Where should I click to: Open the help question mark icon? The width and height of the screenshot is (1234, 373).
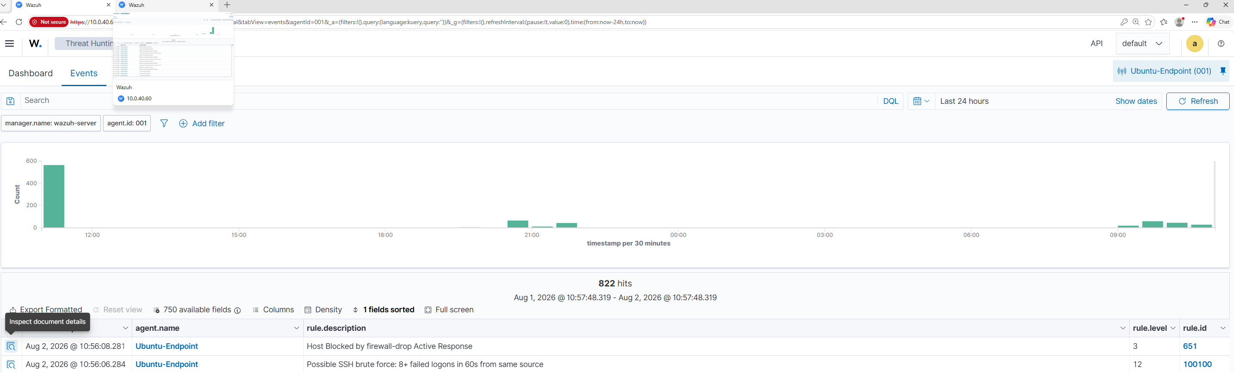coord(1221,44)
